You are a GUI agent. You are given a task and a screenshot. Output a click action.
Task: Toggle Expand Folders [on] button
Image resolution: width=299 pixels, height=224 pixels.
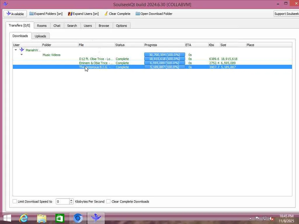point(46,14)
